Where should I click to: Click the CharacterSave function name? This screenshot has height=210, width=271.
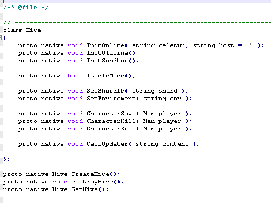point(111,114)
